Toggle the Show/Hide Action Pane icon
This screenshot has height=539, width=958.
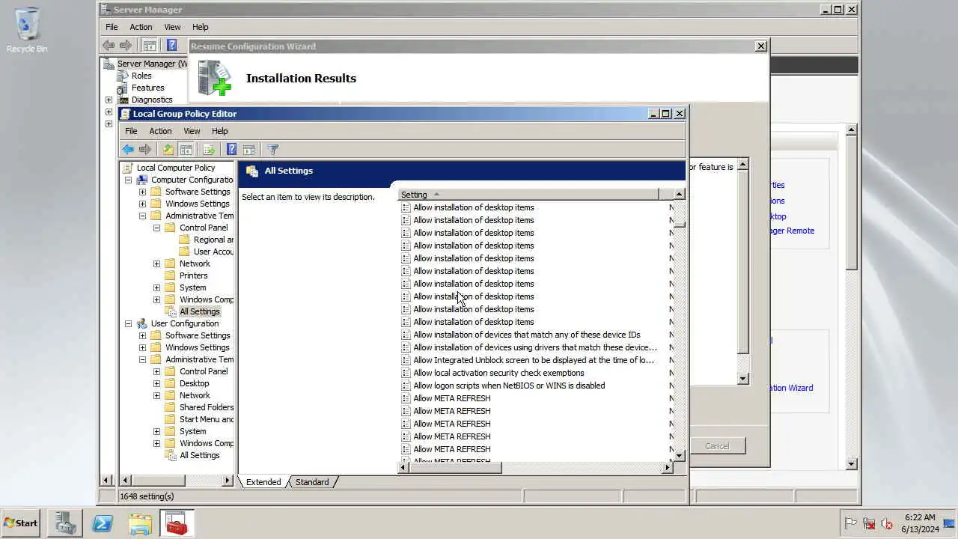click(249, 150)
